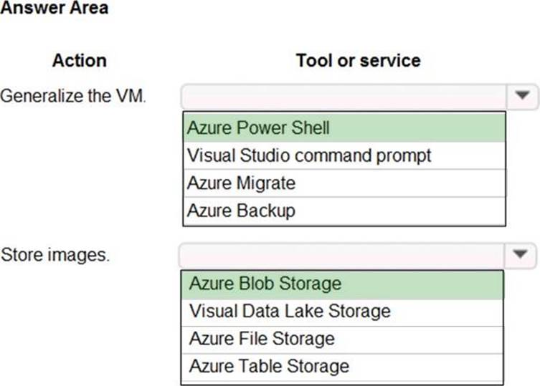Pick Azure Backup from the list
Screen dimensions: 540x386
click(344, 211)
